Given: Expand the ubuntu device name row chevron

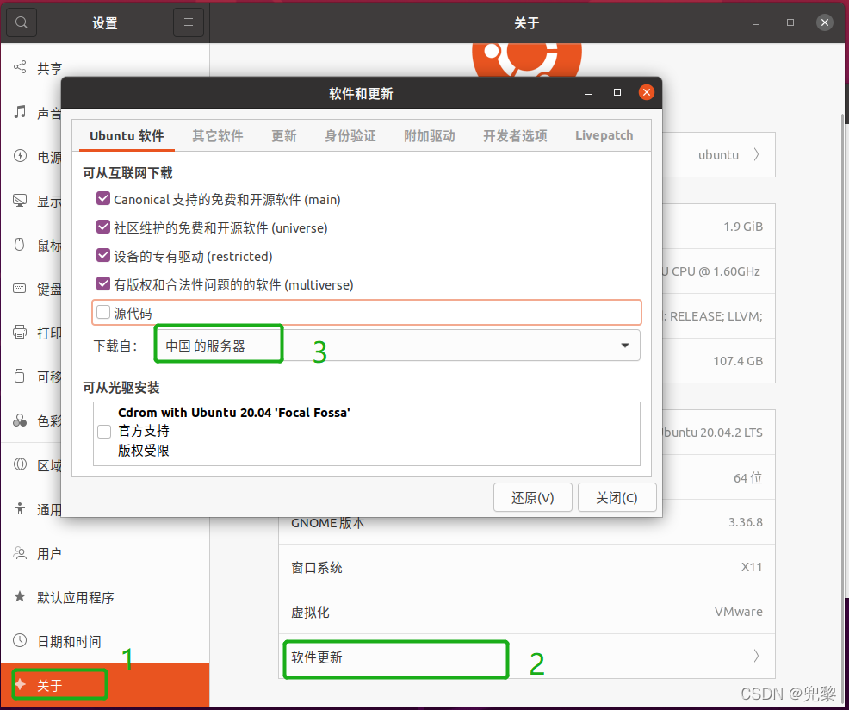Looking at the screenshot, I should 756,154.
